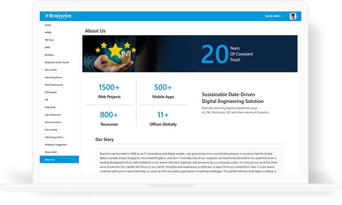The image size is (342, 205).
Task: Click the 20 Years banner image
Action: 190,54
